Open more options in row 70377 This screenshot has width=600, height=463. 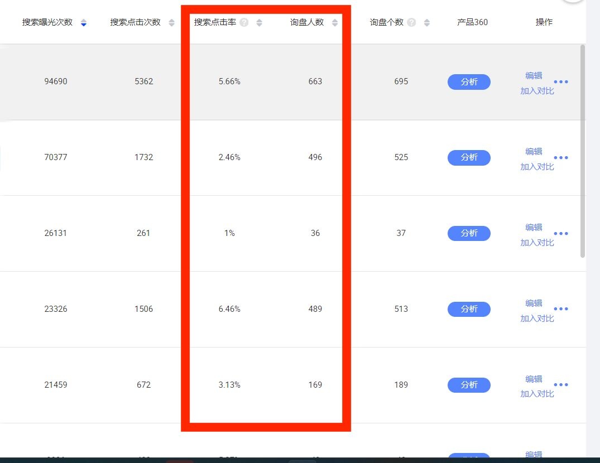click(x=561, y=157)
